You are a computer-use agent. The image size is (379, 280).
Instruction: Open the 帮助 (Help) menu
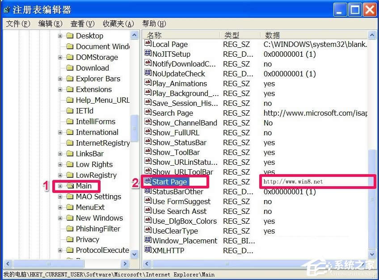153,24
